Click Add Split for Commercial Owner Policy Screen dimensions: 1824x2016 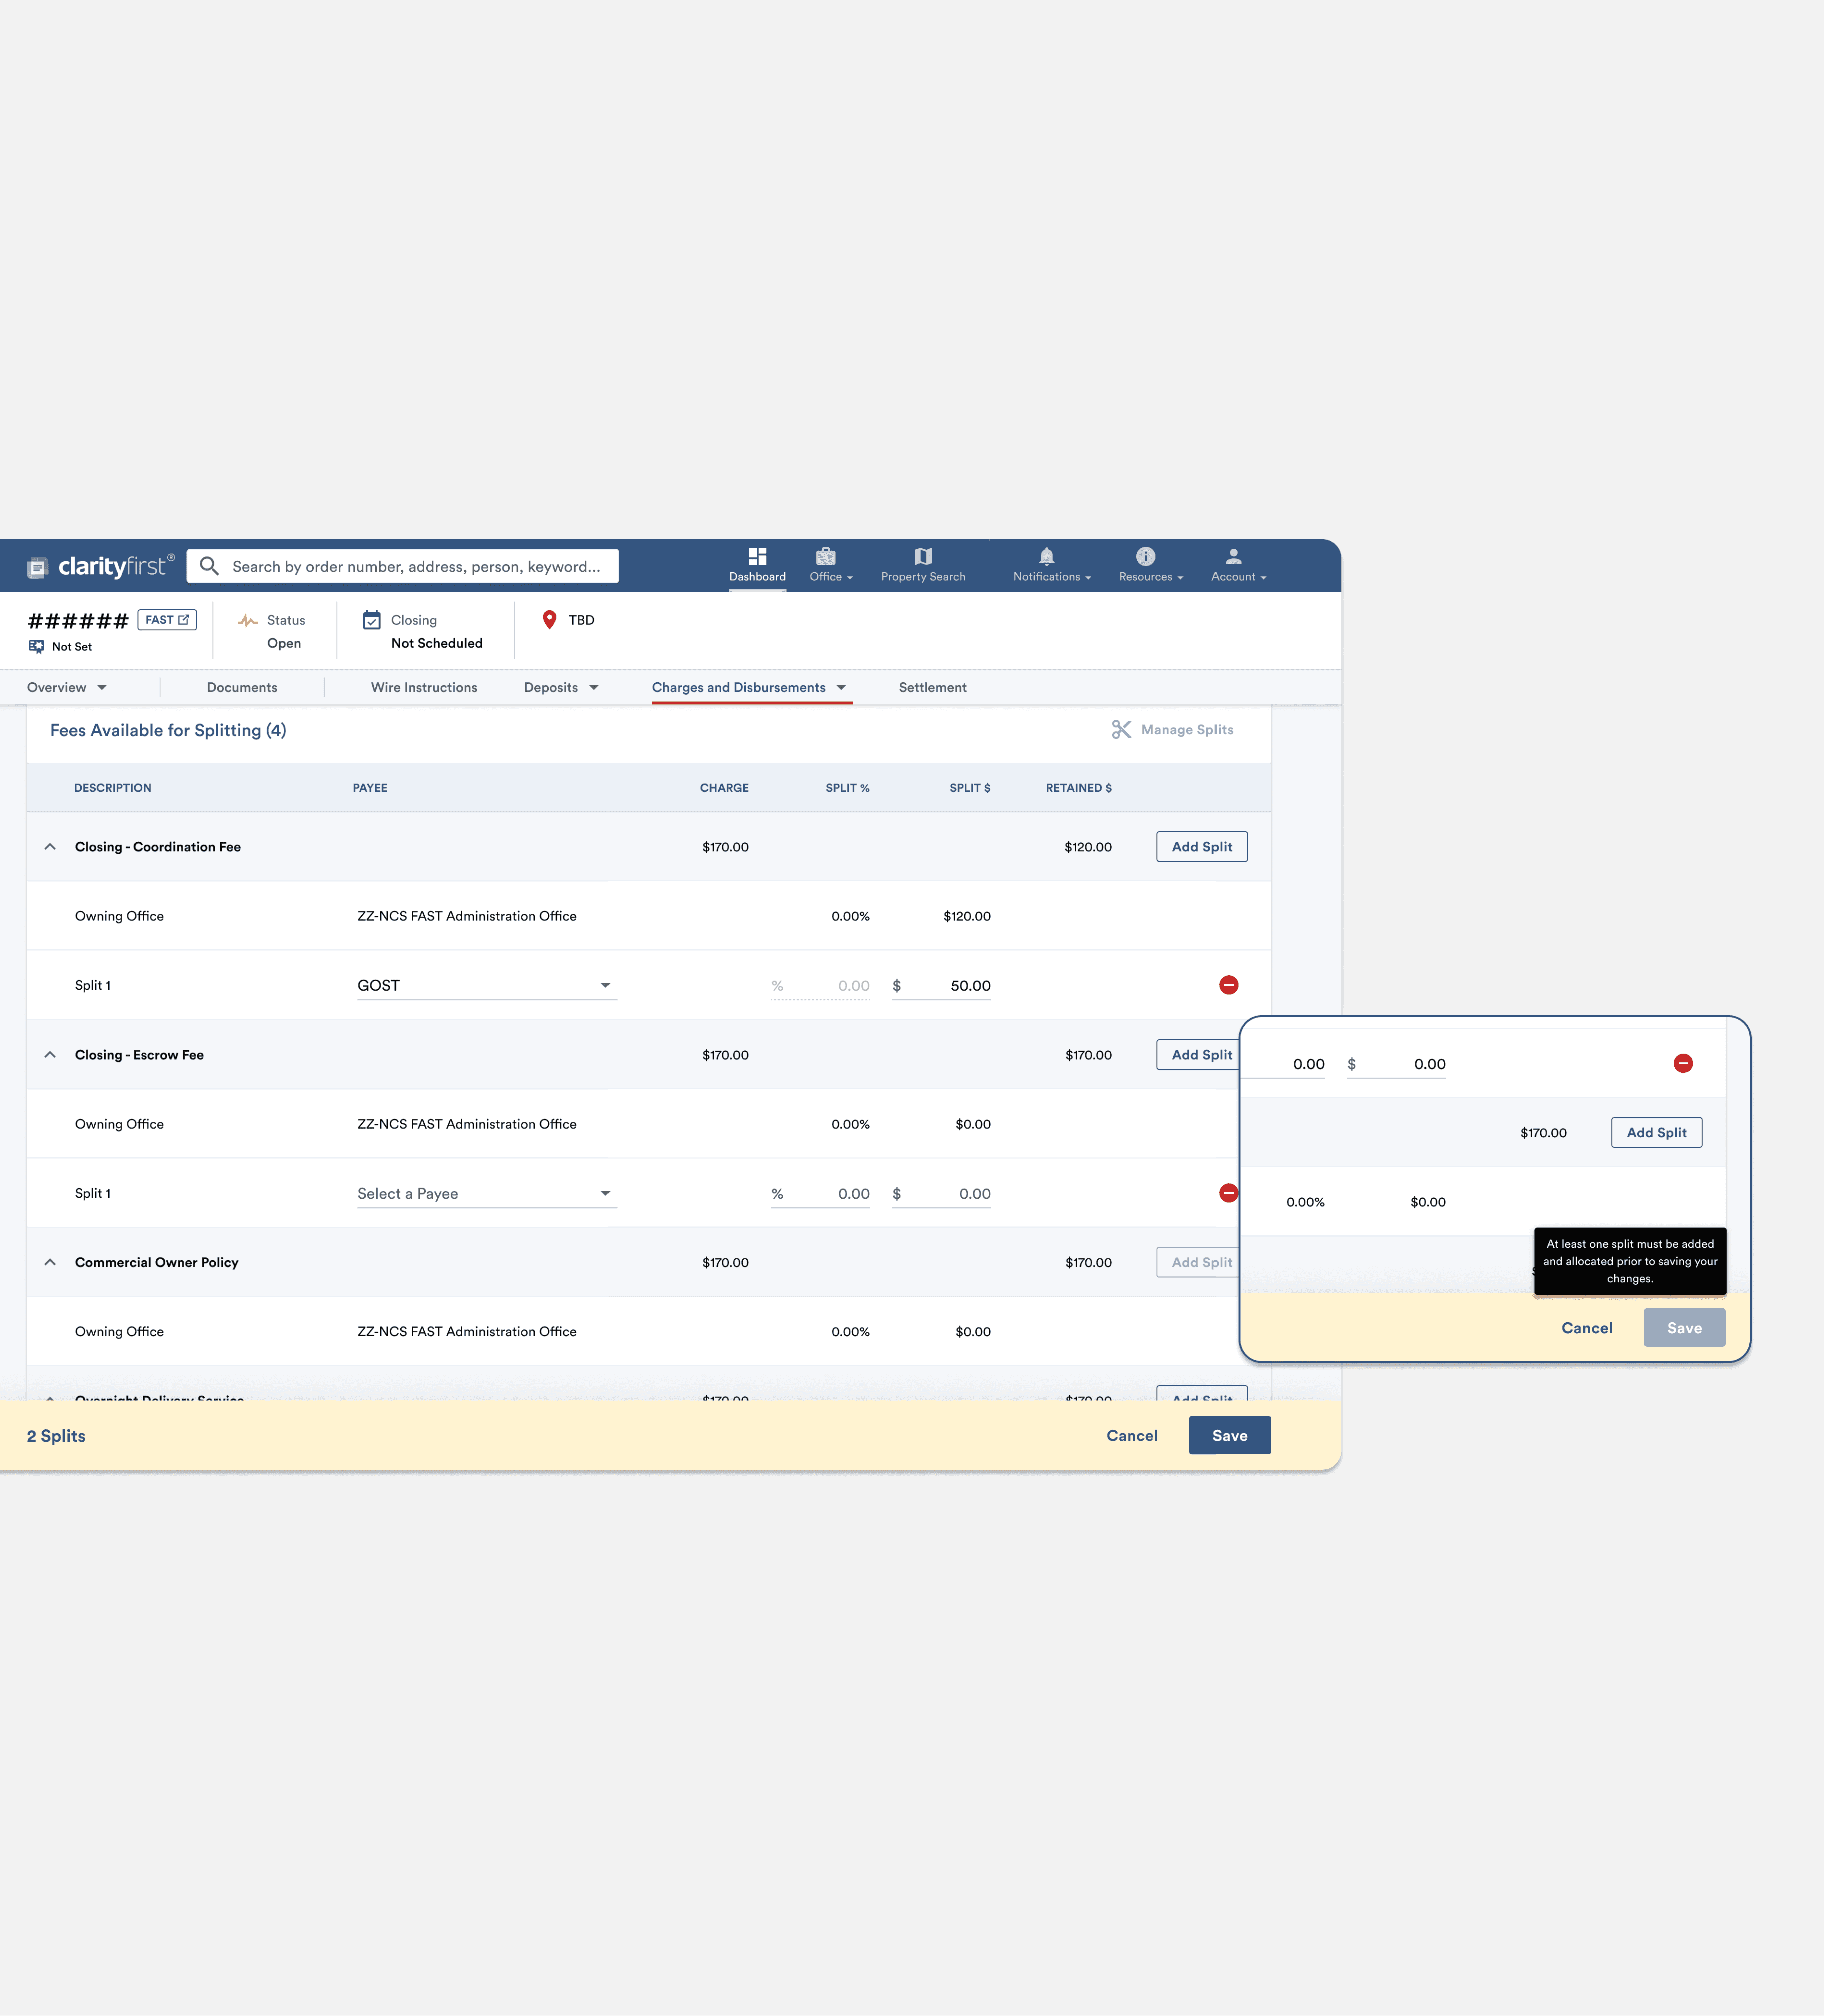coord(1199,1262)
